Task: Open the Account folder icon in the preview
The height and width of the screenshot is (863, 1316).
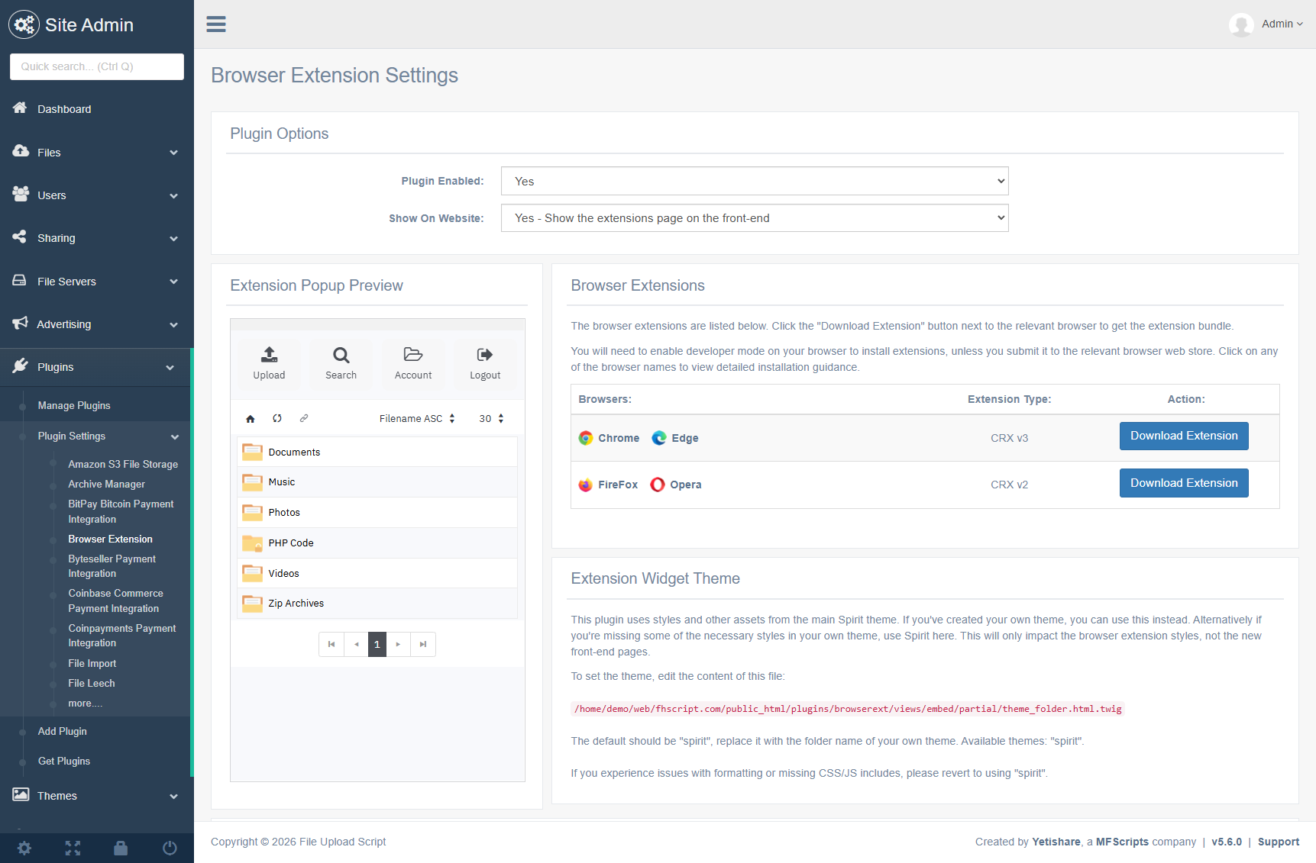Action: (412, 355)
